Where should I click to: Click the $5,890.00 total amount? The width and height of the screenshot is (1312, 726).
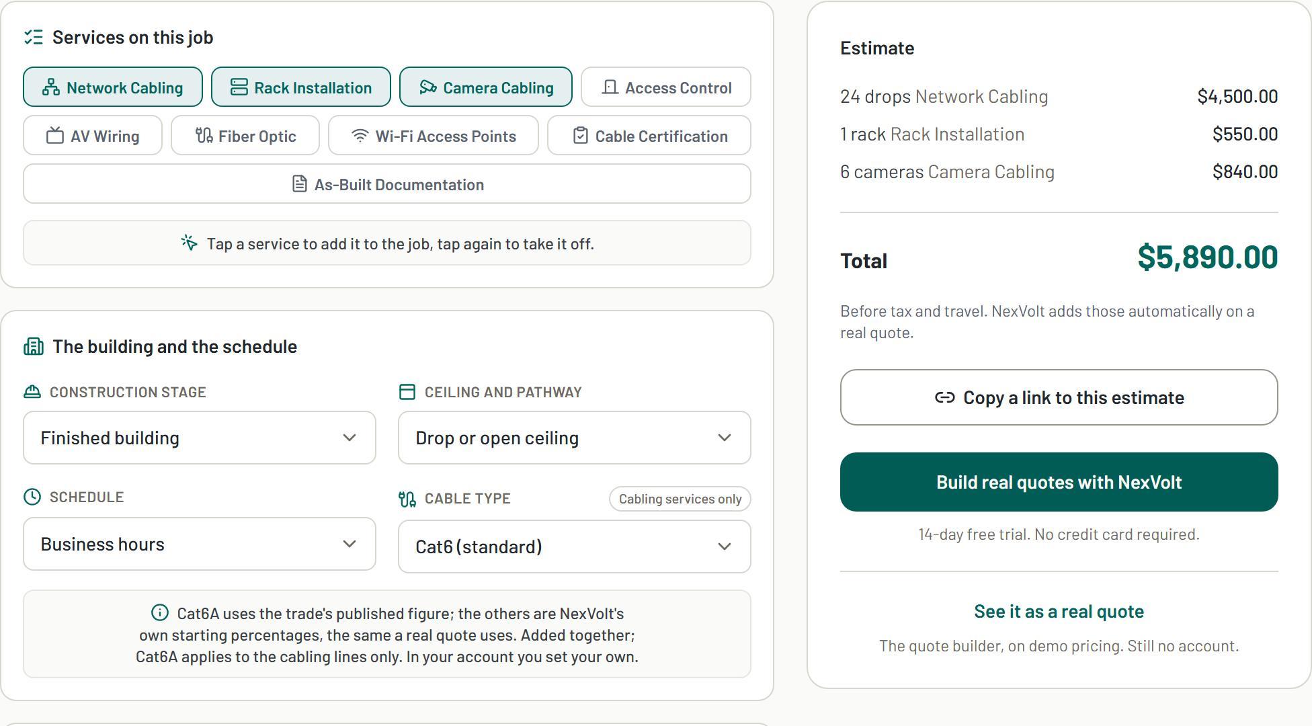1208,257
